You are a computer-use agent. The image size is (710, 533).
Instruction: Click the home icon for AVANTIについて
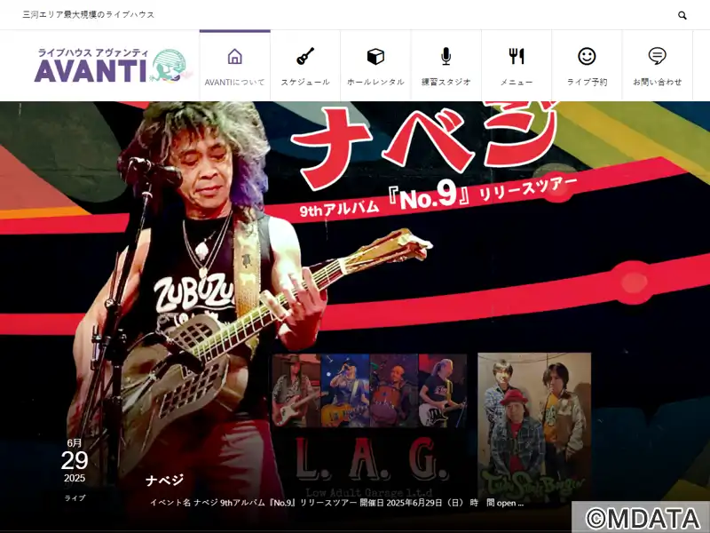tap(234, 57)
